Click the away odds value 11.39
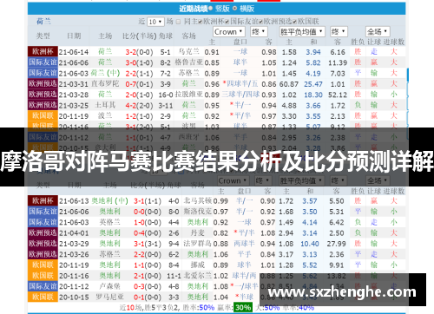The height and width of the screenshot is (314, 434). (338, 62)
